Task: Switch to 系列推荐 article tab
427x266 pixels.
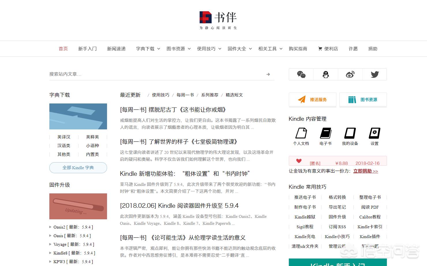Action: pyautogui.click(x=210, y=95)
